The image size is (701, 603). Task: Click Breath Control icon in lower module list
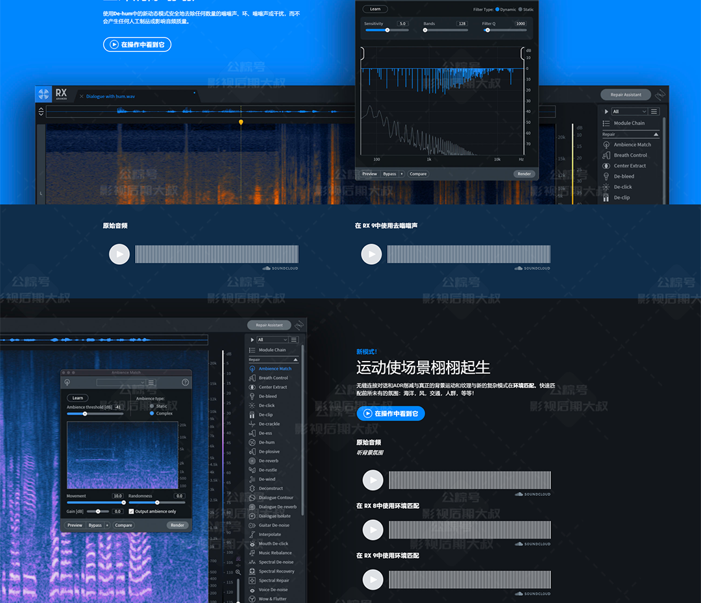252,378
